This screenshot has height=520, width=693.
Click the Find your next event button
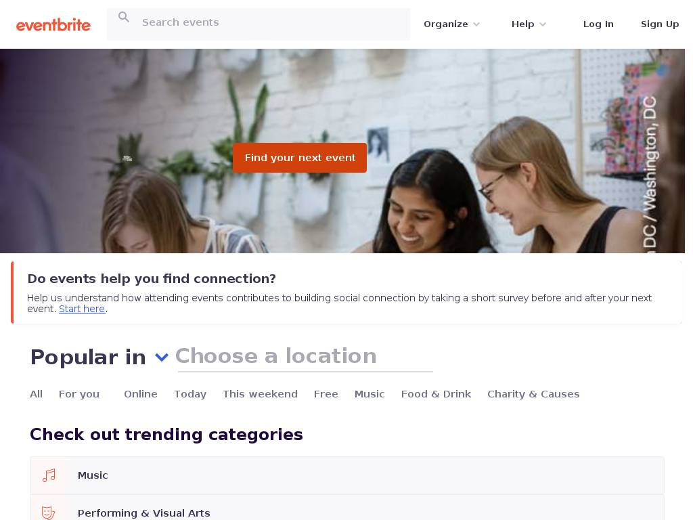(300, 158)
